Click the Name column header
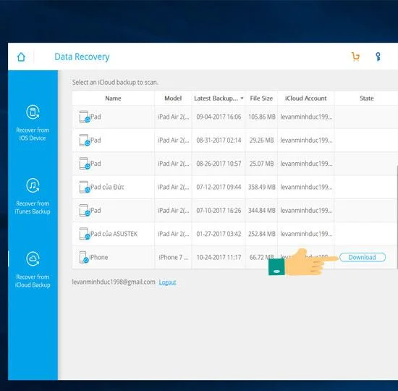 [113, 98]
